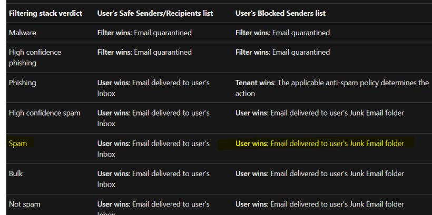The width and height of the screenshot is (432, 215).
Task: Click highlighted User wins Junk Email text
Action: point(320,144)
